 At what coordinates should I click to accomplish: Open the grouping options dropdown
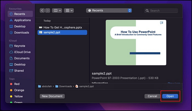tap(69, 10)
